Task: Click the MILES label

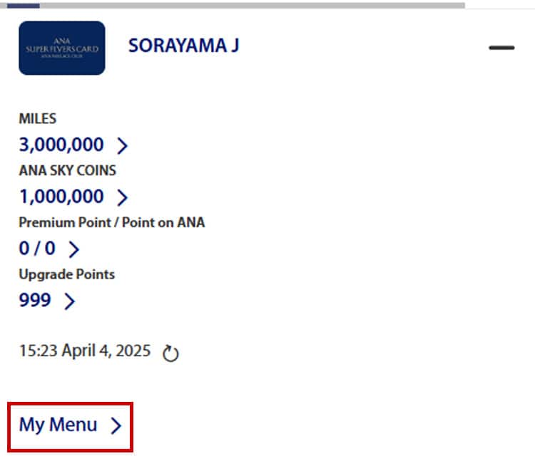Action: click(x=37, y=119)
